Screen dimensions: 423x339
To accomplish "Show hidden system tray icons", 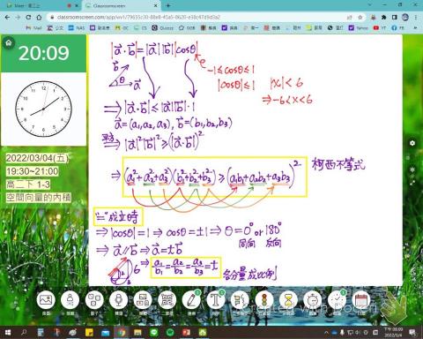I will [x=326, y=333].
